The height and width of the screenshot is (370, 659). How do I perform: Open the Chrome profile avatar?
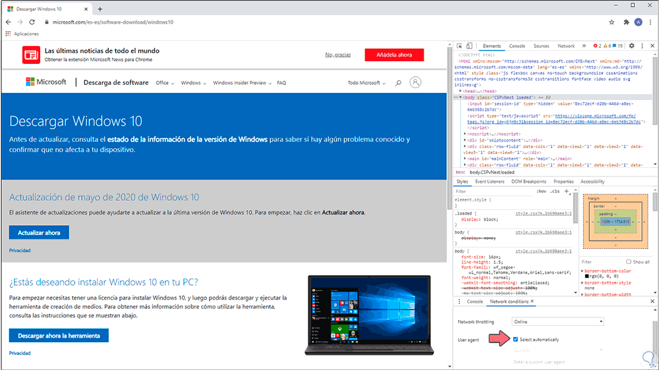pyautogui.click(x=639, y=22)
